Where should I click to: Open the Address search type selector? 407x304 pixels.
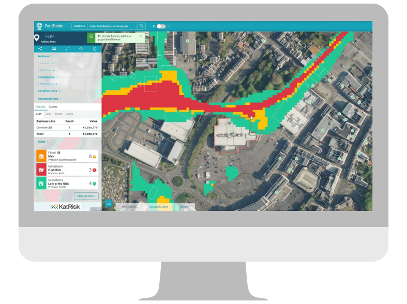tap(79, 26)
